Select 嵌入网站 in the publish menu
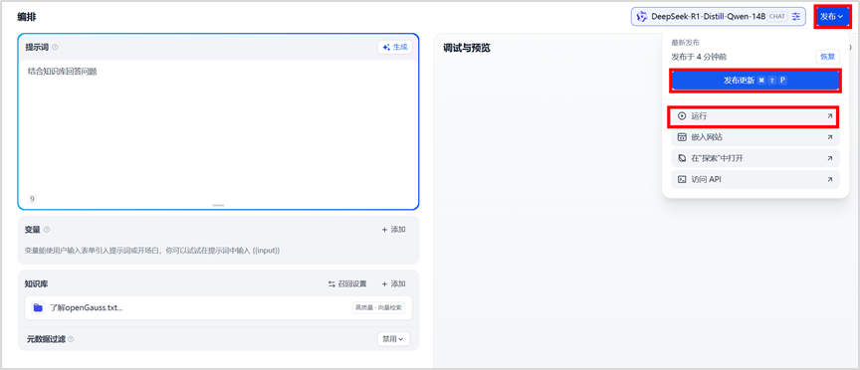The image size is (860, 370). point(755,137)
